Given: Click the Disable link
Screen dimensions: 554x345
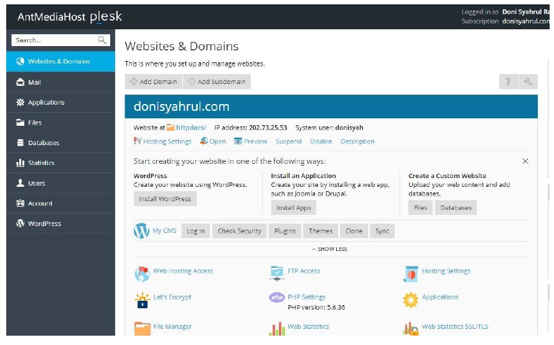Looking at the screenshot, I should pyautogui.click(x=321, y=141).
